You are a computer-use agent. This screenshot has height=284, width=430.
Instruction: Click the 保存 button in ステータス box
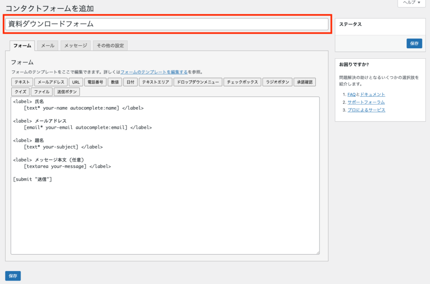[x=414, y=43]
